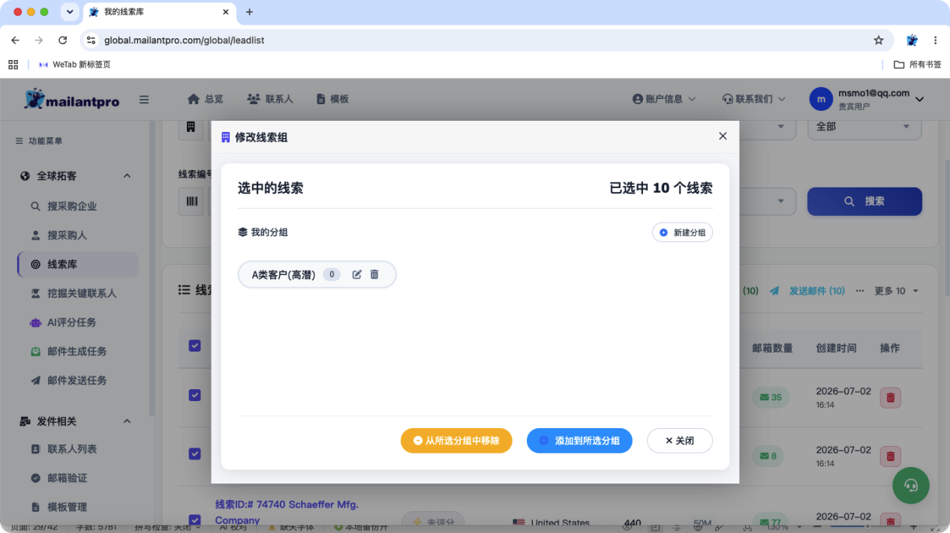950x533 pixels.
Task: Close the 修改线索组 dialog with X
Action: click(x=723, y=136)
